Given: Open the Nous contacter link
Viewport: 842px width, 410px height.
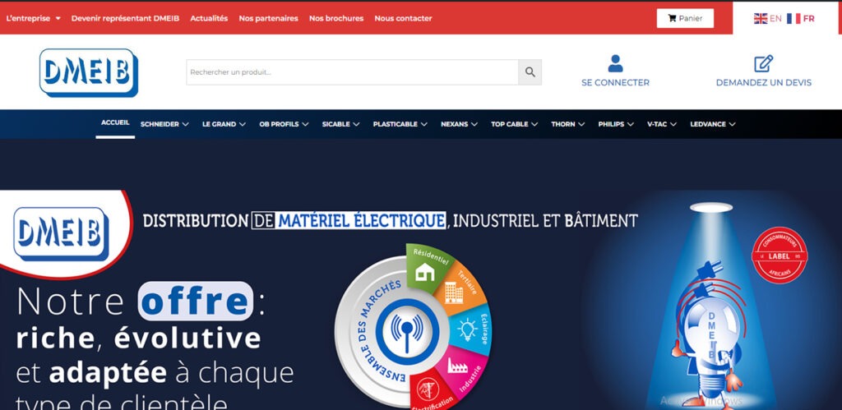Looking at the screenshot, I should click(x=403, y=18).
